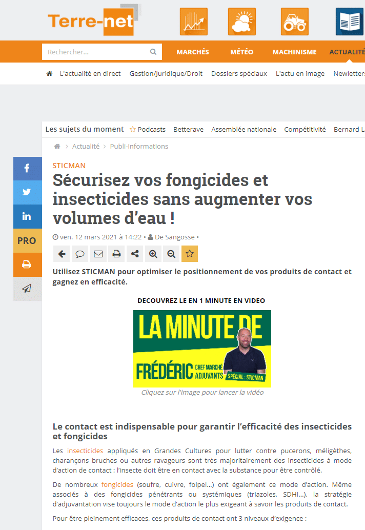The image size is (365, 530).
Task: Click the tractor machinery icon
Action: coord(294,22)
